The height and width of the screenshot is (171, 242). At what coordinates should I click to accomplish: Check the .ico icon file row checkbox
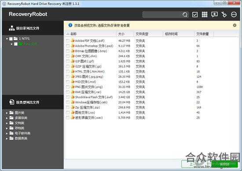click(68, 113)
